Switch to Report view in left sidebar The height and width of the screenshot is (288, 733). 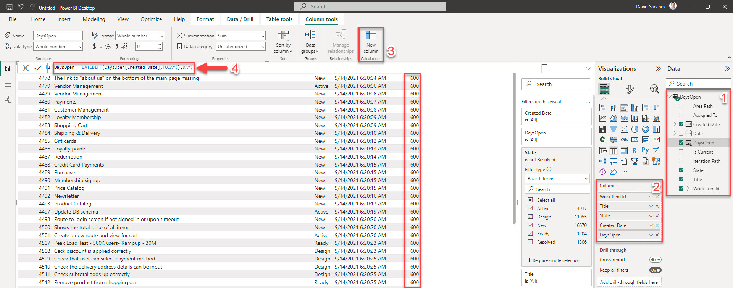(8, 69)
